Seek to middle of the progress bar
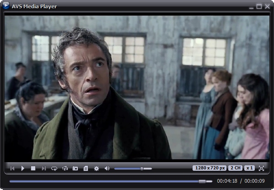 point(111,181)
